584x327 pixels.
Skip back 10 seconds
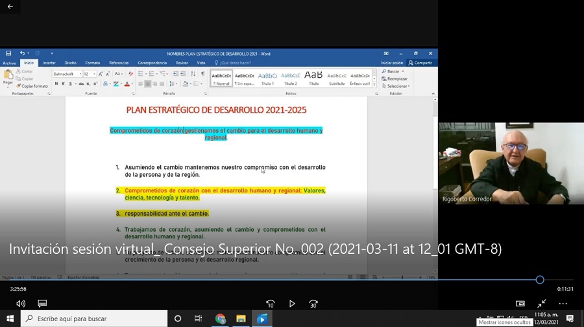[271, 304]
